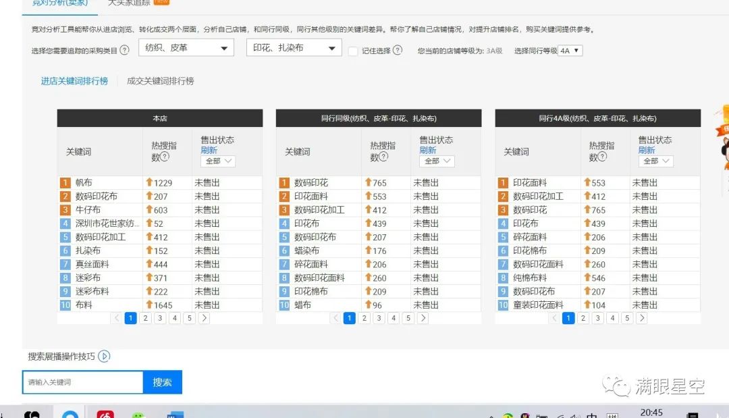Open 售出状态 全部 filter in 同行4A级 table
729x418 pixels.
[655, 161]
